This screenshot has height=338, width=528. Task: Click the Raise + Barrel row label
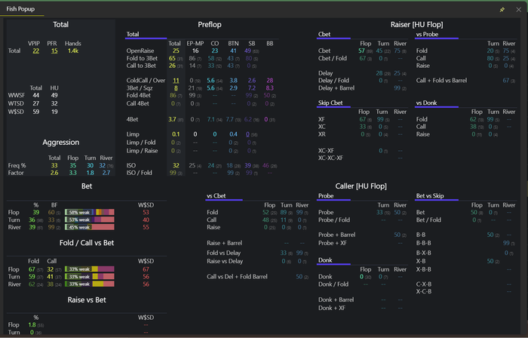coord(224,243)
